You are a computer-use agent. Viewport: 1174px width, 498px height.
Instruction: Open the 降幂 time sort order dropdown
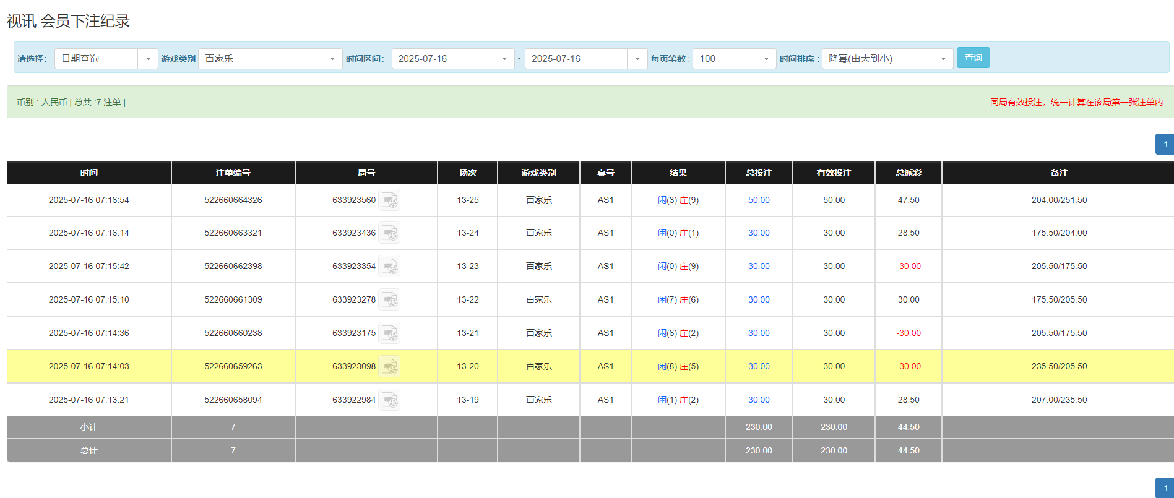943,59
